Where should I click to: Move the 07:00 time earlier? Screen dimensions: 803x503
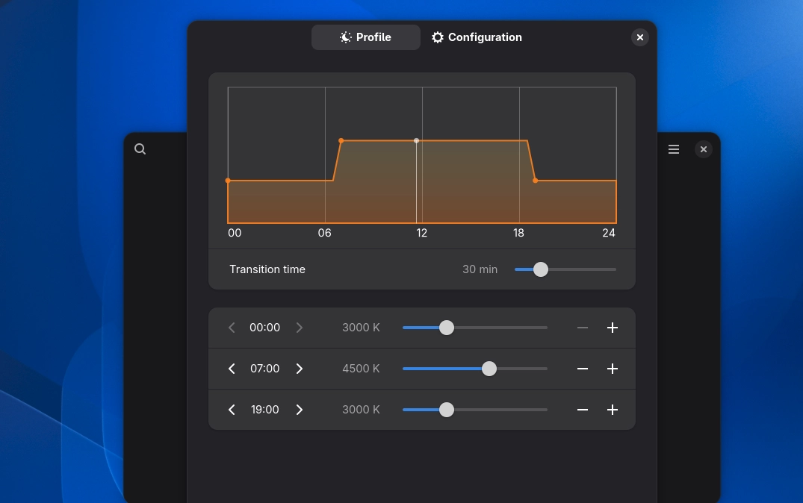(x=232, y=369)
